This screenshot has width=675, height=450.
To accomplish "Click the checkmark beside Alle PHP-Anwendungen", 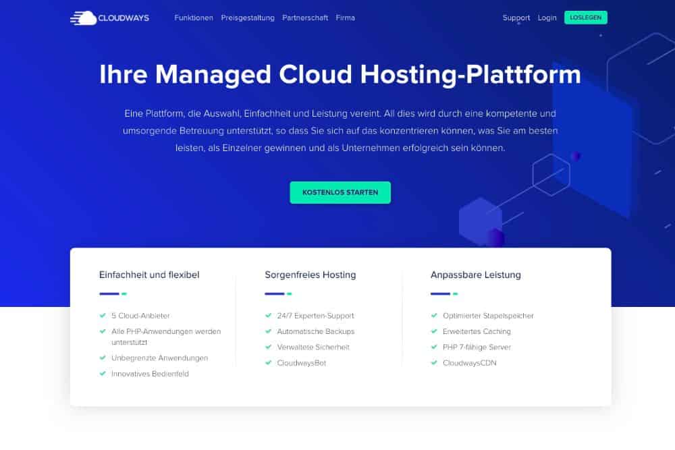I will tap(103, 331).
